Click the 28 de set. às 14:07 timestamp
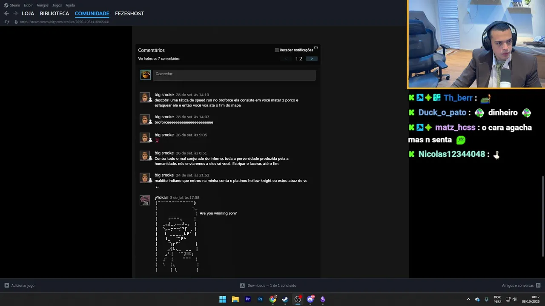The height and width of the screenshot is (306, 545). point(192,117)
